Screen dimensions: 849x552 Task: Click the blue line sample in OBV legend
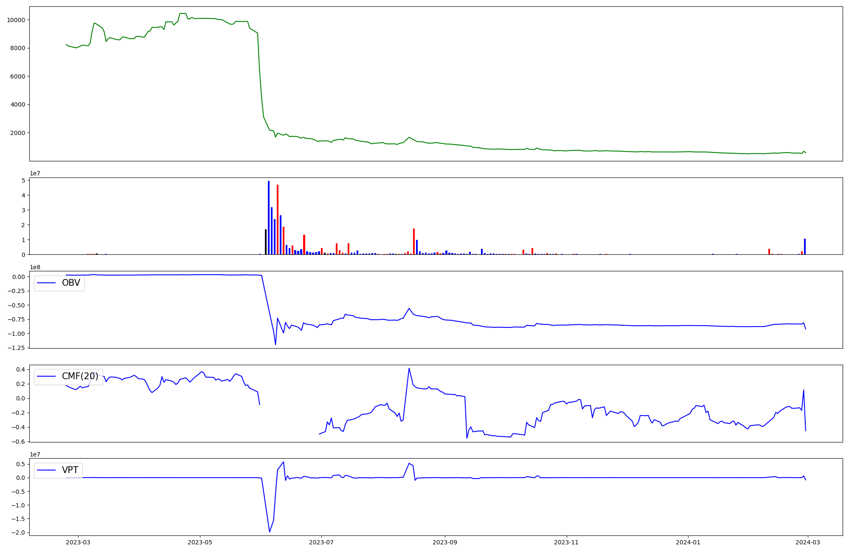[47, 283]
